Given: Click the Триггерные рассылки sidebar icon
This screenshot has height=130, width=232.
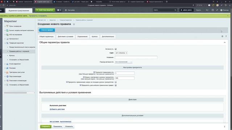Looking at the screenshot, I should (7, 72).
